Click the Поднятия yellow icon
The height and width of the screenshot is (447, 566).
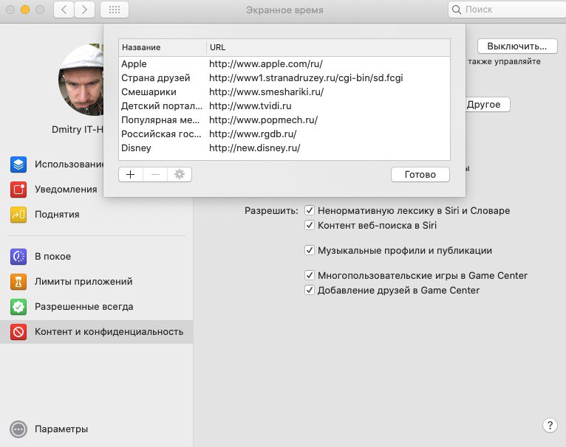point(18,215)
